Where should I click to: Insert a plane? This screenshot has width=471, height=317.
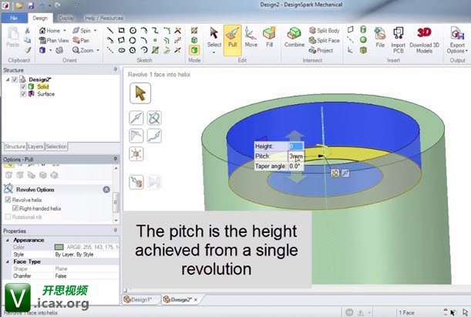pos(350,29)
